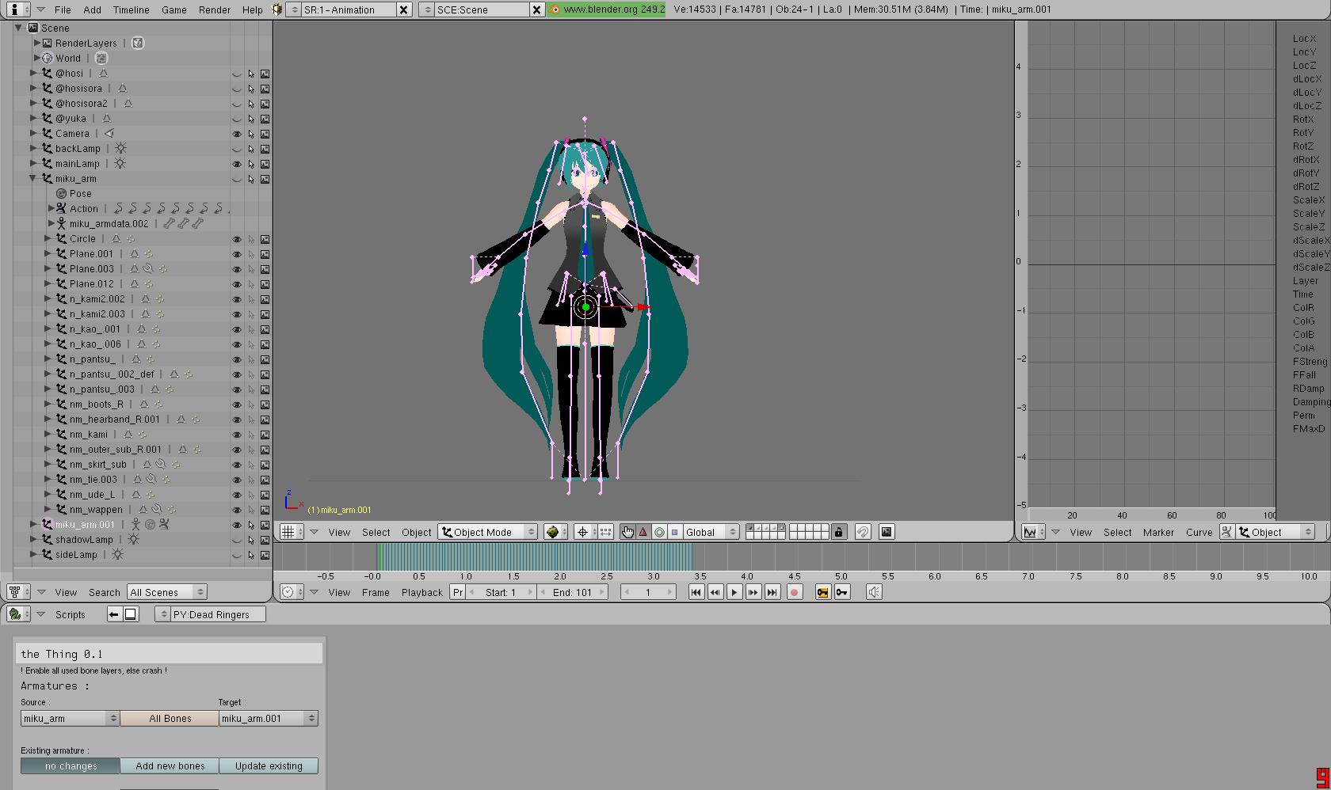Select the square scale manipulator icon
This screenshot has width=1331, height=790.
[674, 532]
